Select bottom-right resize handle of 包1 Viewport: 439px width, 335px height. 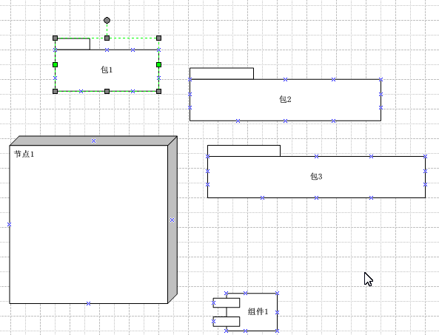pos(158,92)
